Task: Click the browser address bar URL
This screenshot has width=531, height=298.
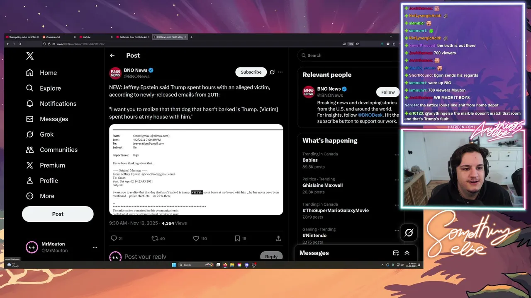Action: (81, 44)
